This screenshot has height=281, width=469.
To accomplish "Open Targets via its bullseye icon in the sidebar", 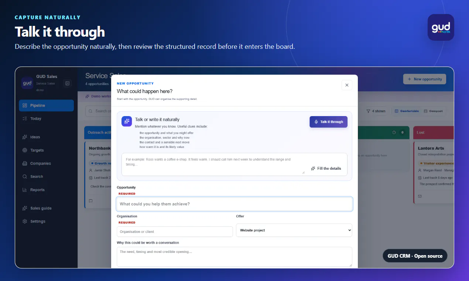I will (25, 150).
